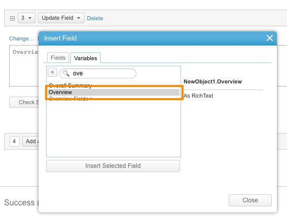Click into the Overview text area

coord(24,66)
